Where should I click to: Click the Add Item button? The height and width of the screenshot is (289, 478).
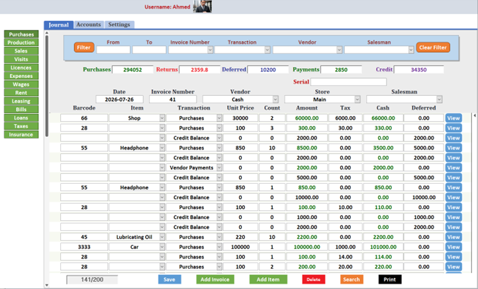point(268,279)
